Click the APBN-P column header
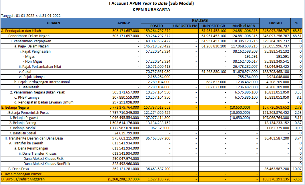 pyautogui.click(x=123, y=23)
